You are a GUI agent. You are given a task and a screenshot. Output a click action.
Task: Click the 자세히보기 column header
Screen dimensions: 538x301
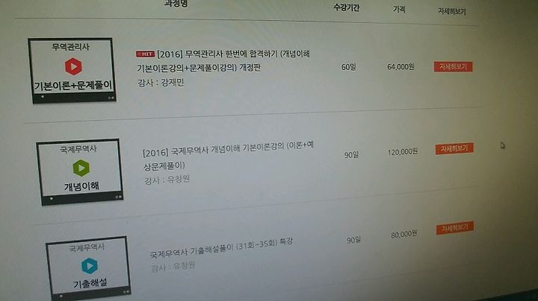pos(451,11)
